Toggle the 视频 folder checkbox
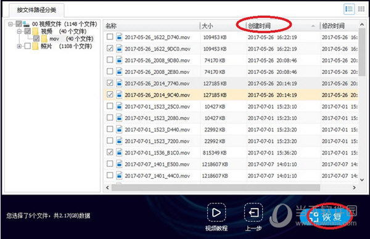This screenshot has height=239, width=370. tap(28, 31)
